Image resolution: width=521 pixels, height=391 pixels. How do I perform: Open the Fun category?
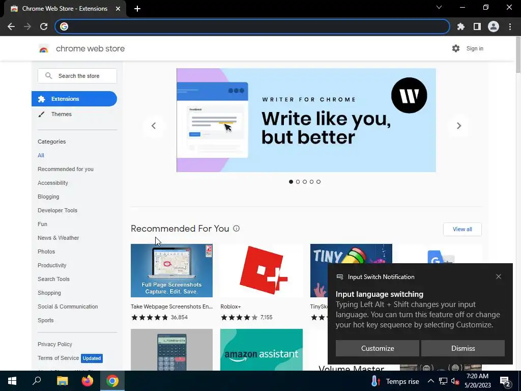42,224
